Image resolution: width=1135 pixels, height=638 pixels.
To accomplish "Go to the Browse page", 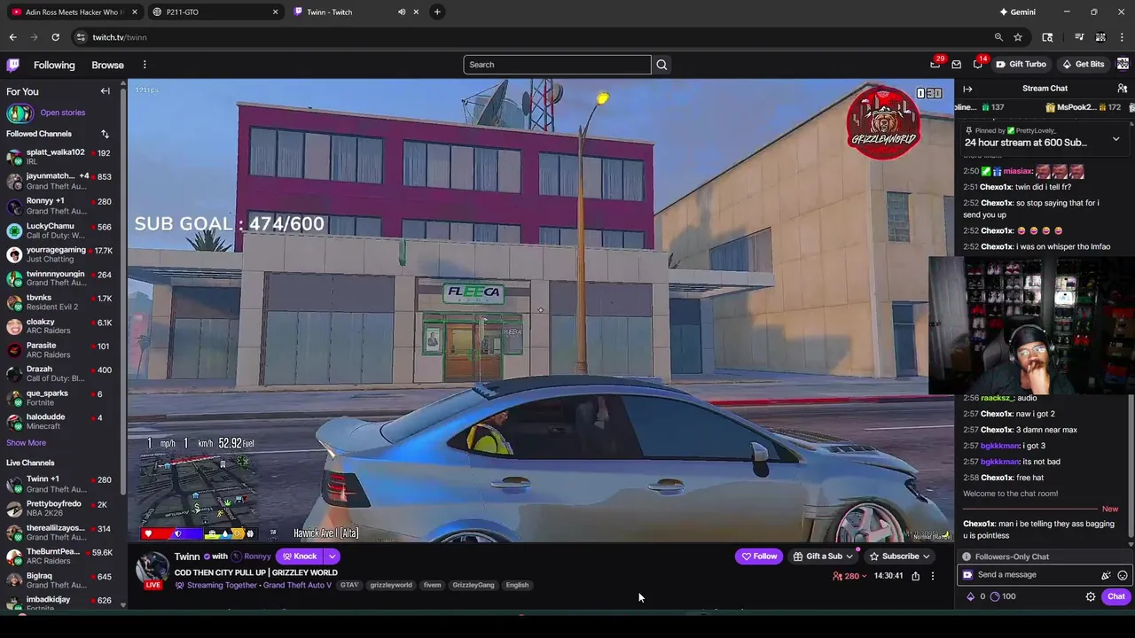I will [x=107, y=65].
